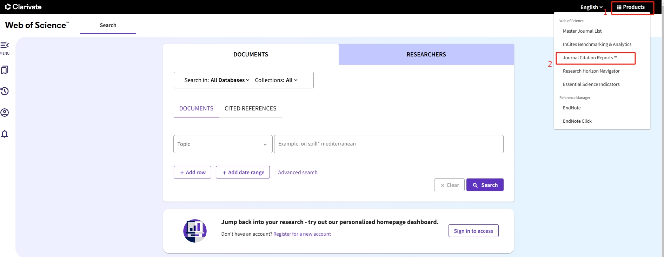664x257 pixels.
Task: Open the Products grid menu
Action: pyautogui.click(x=631, y=7)
